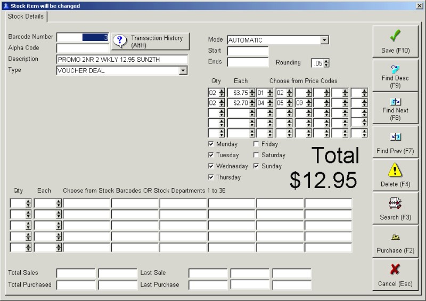
Task: Enable the Friday checkbox
Action: coord(256,144)
